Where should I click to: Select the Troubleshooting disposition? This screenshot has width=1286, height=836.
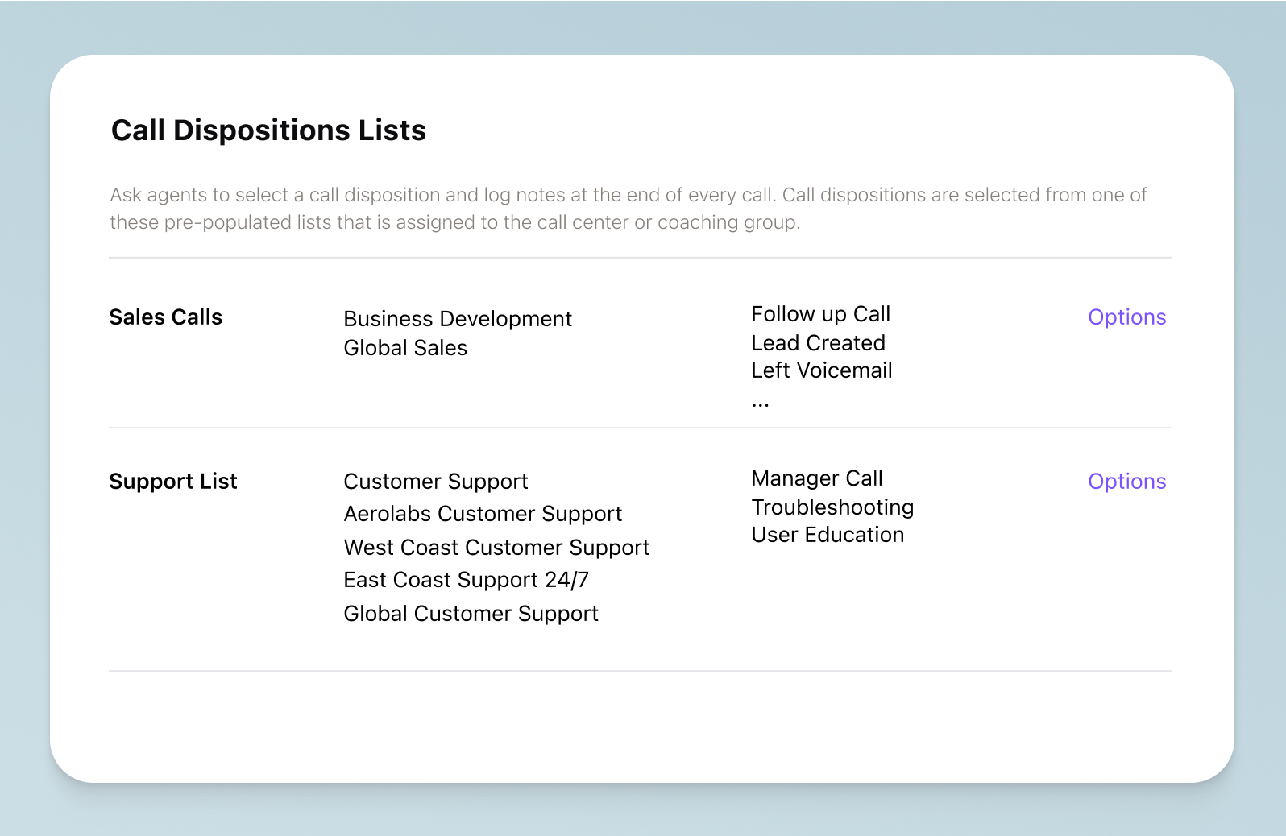832,507
